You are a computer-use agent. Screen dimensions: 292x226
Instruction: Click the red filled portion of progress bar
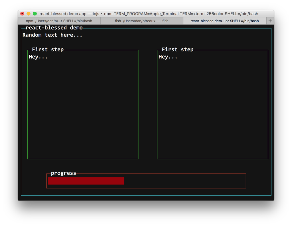[86, 181]
